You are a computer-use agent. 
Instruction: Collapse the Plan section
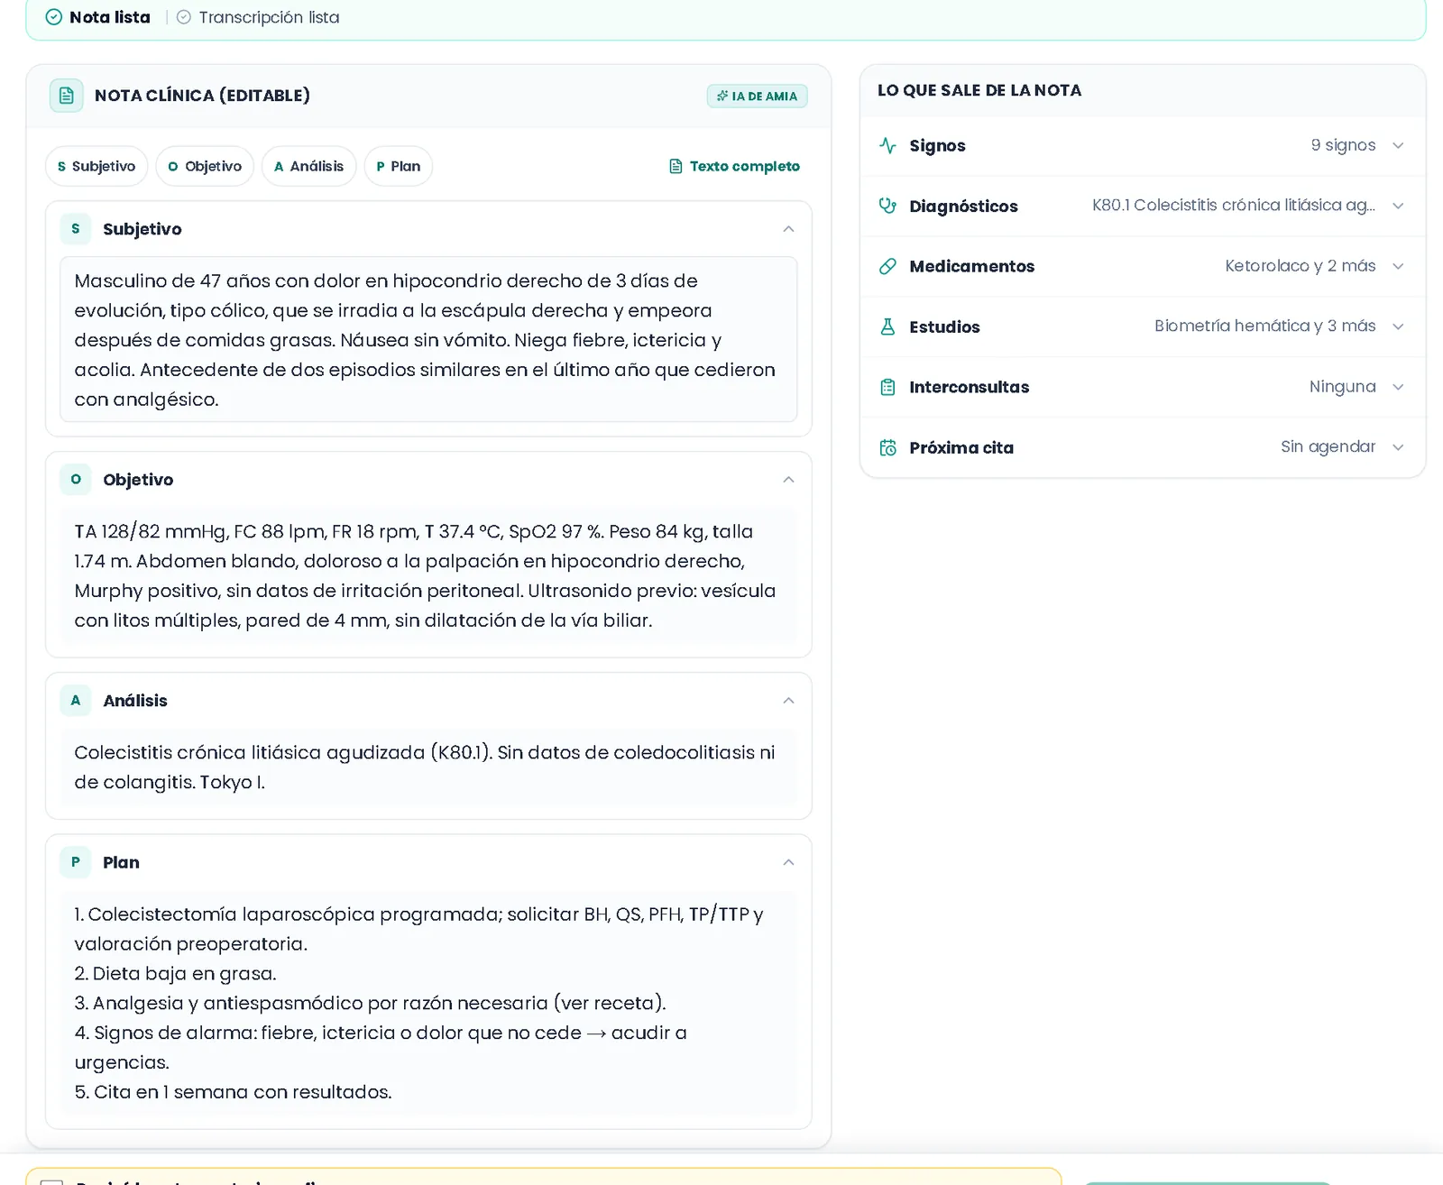(x=788, y=862)
